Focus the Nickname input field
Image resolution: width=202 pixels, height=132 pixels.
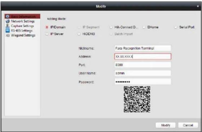tap(143, 48)
